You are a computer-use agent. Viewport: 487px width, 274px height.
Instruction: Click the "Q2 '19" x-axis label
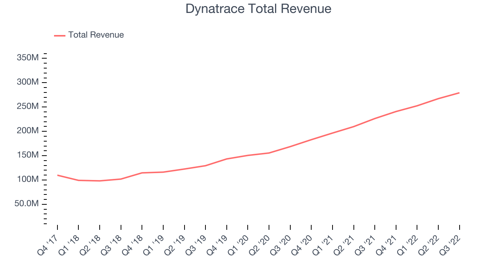coord(175,245)
